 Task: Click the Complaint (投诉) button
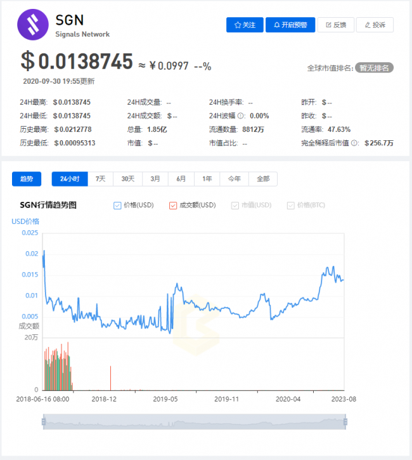pyautogui.click(x=375, y=25)
